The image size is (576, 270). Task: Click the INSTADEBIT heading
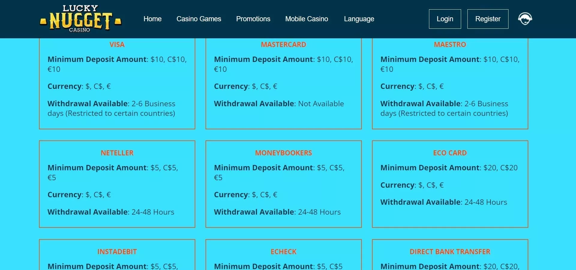click(x=117, y=252)
